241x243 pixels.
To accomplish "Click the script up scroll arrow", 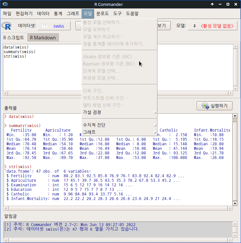I will [x=235, y=46].
